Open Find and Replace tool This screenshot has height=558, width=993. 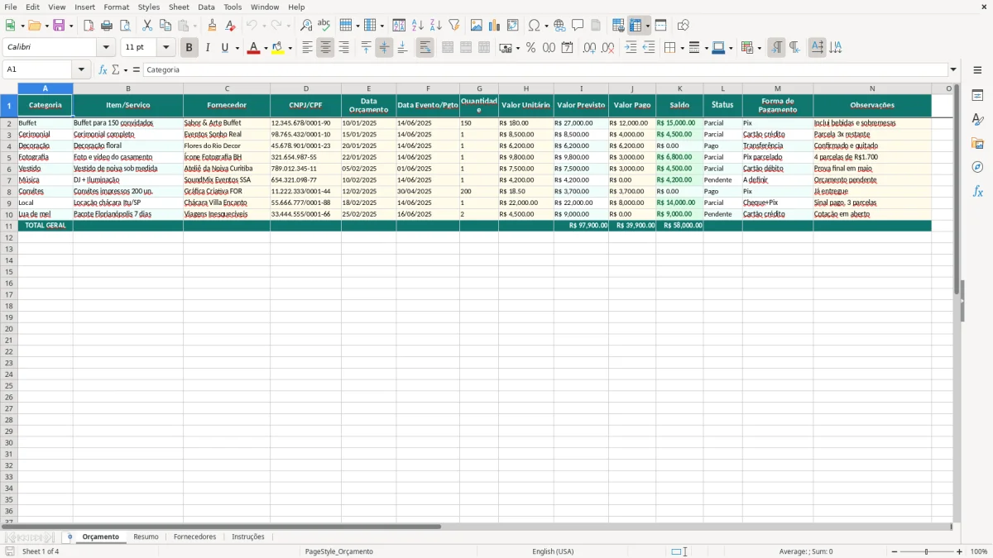coord(306,26)
